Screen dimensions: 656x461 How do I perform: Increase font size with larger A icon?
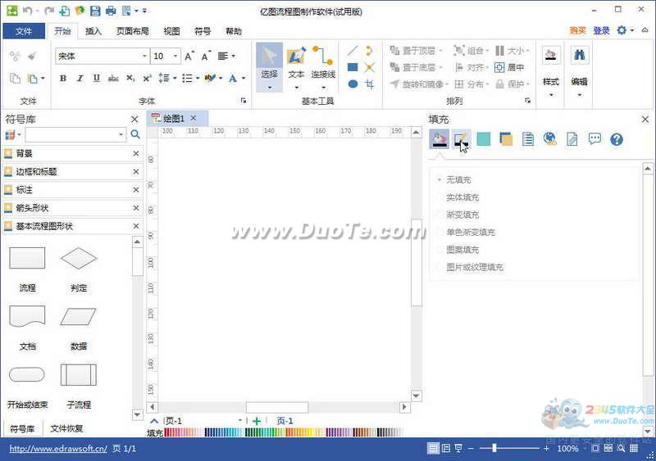coord(189,56)
